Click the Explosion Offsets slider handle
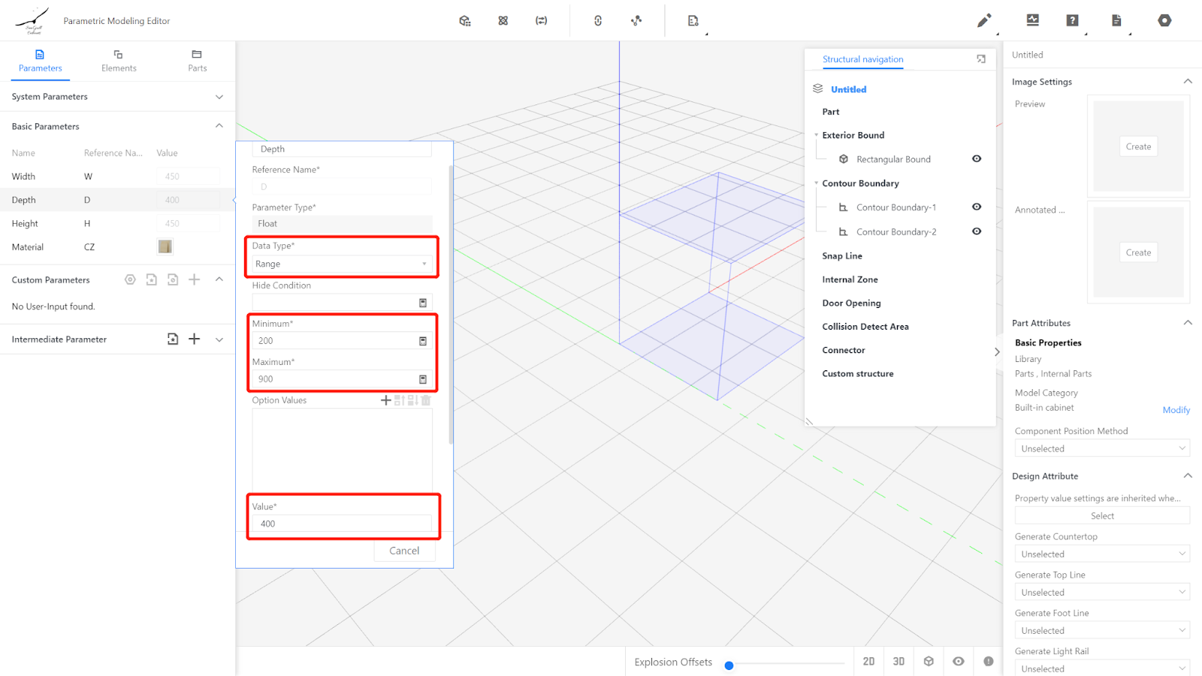This screenshot has height=676, width=1202. tap(729, 665)
